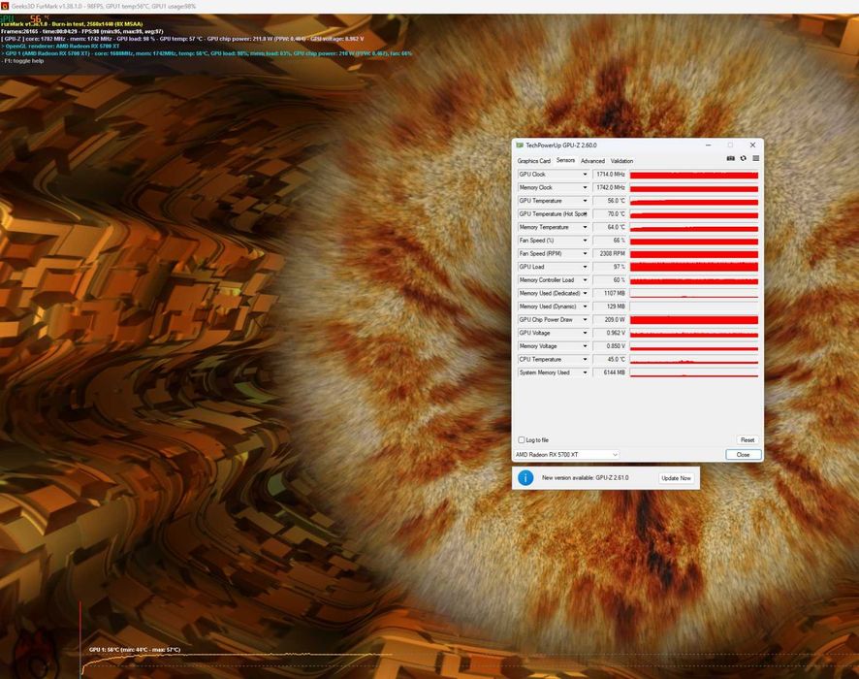Viewport: 859px width, 679px height.
Task: Click the Reset button
Action: click(748, 440)
